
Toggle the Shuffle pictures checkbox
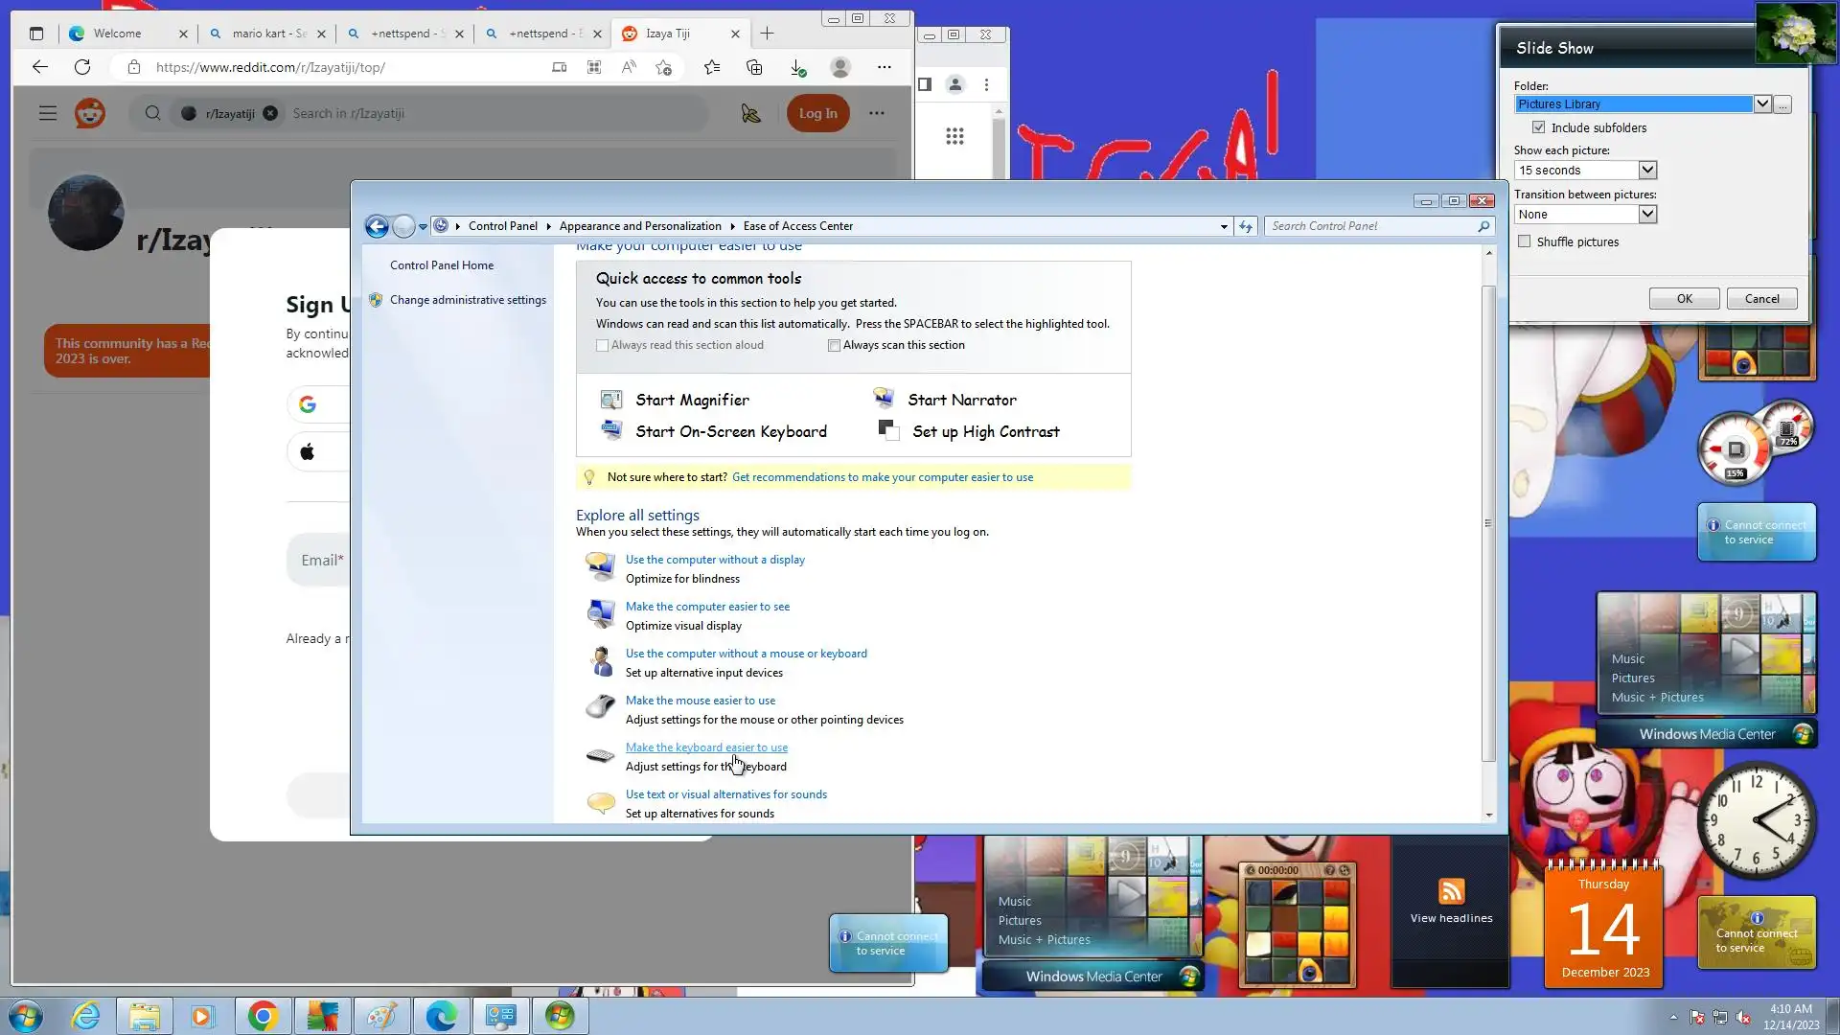point(1525,241)
